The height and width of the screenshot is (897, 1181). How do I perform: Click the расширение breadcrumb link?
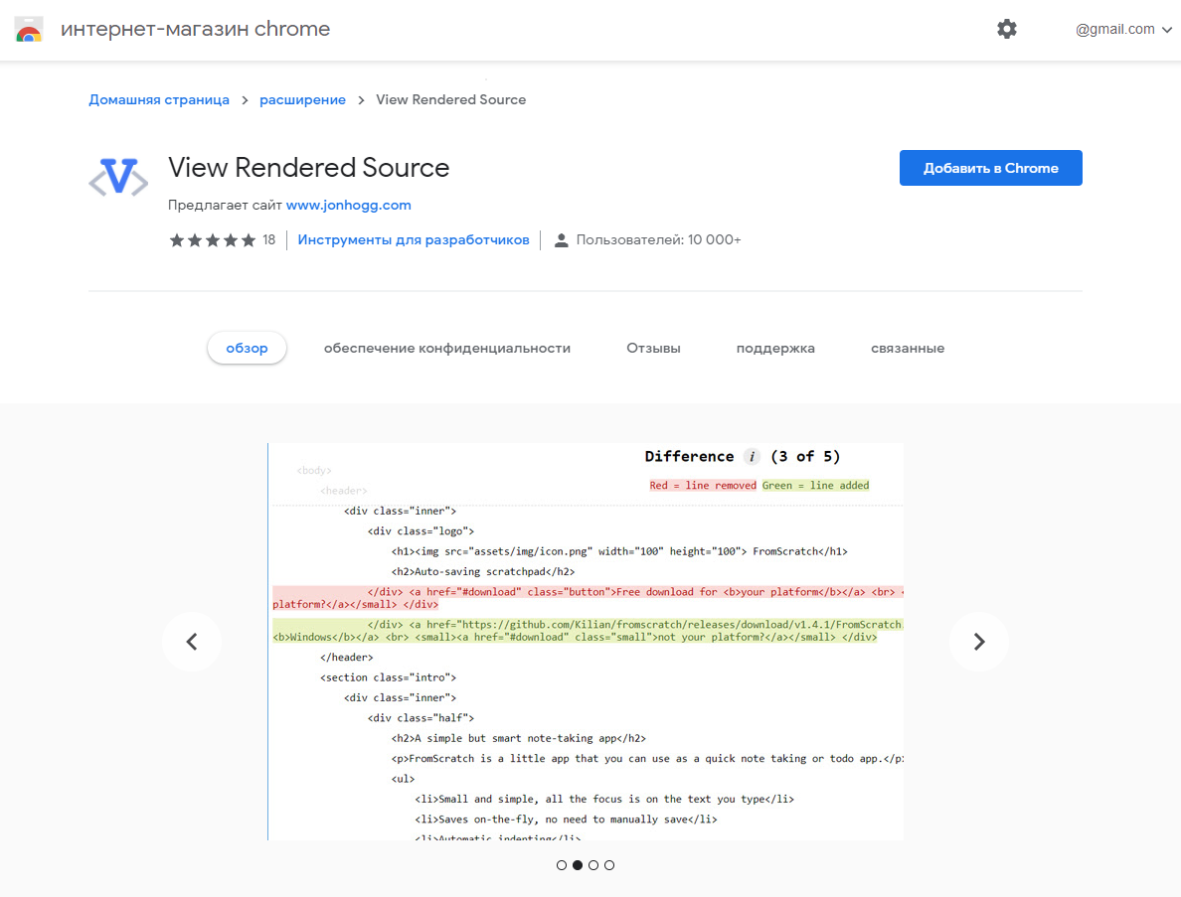click(x=302, y=99)
